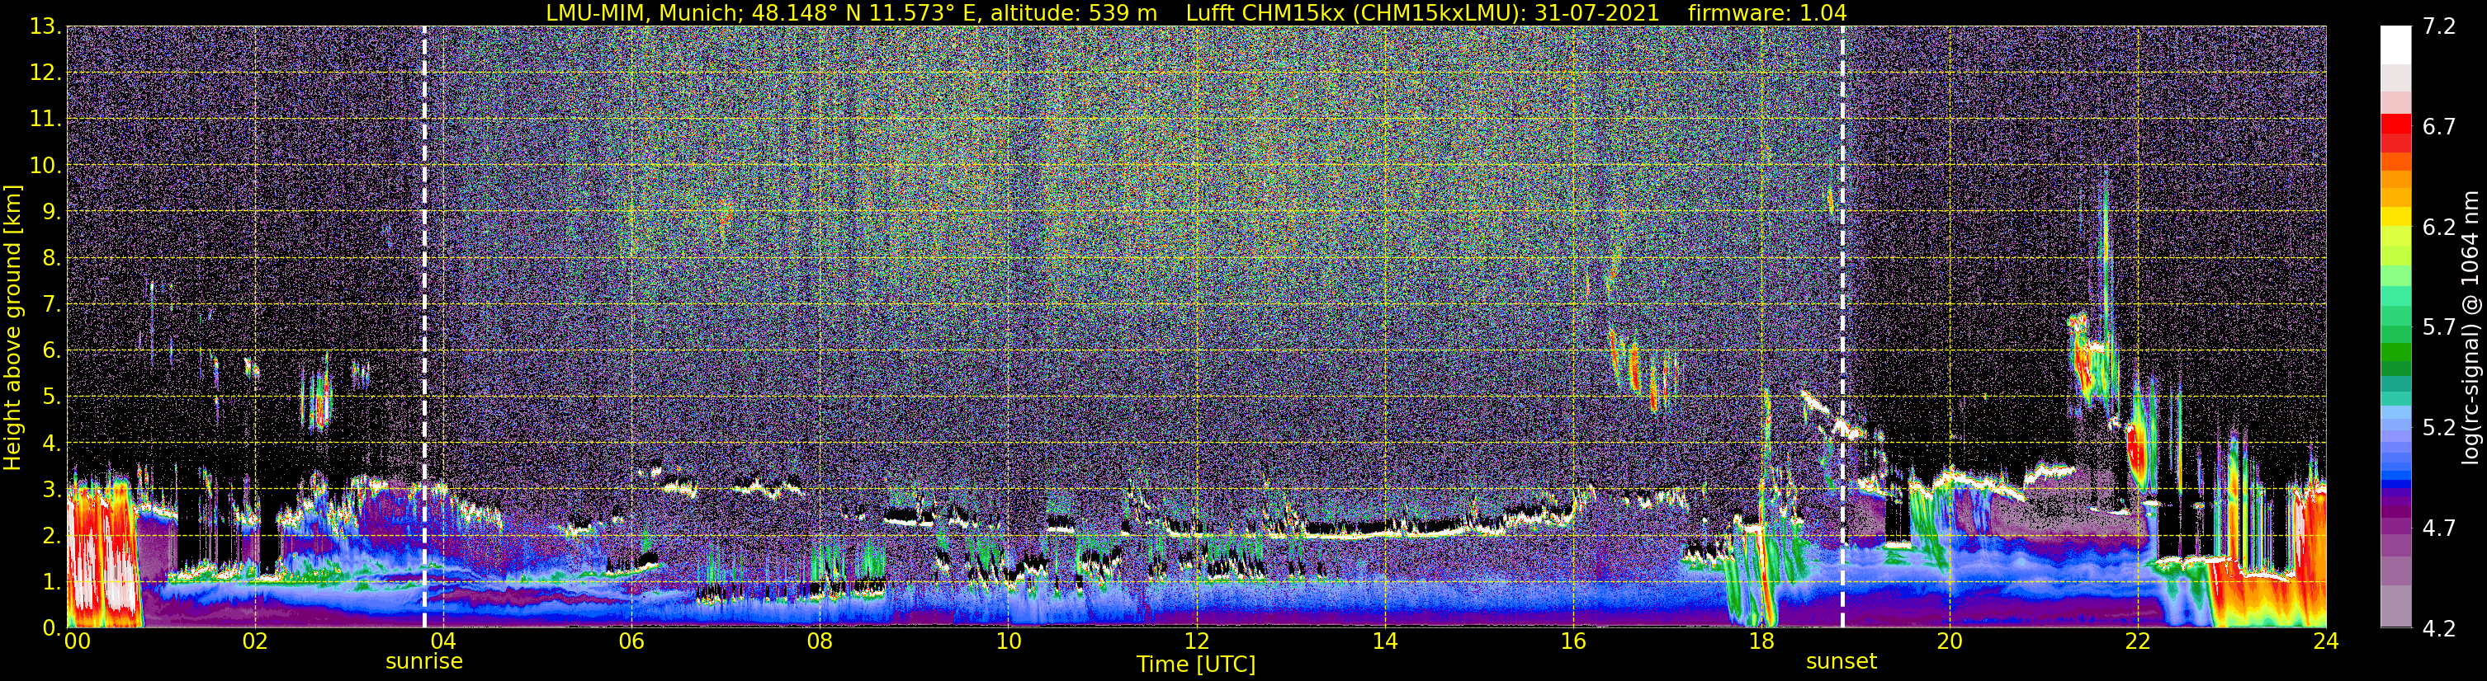2487x681 pixels.
Task: Click the time axis tick '06'
Action: [631, 641]
